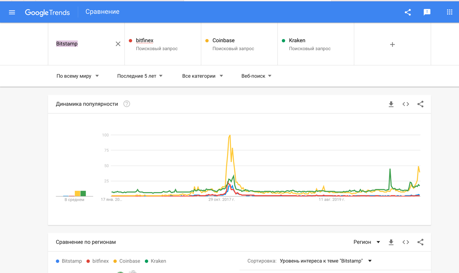Click the green Kraken average bar

coord(83,194)
